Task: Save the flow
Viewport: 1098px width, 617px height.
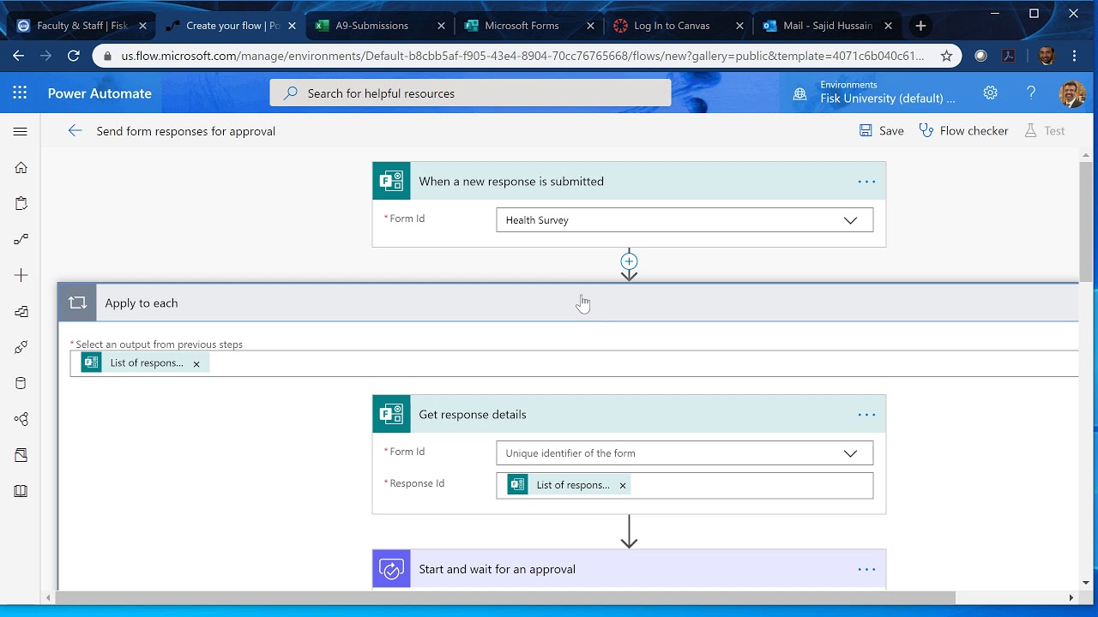Action: pos(881,131)
